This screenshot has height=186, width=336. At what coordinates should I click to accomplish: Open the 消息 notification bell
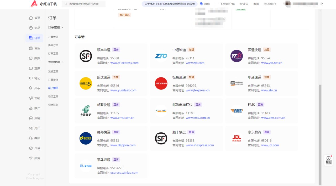click(201, 4)
